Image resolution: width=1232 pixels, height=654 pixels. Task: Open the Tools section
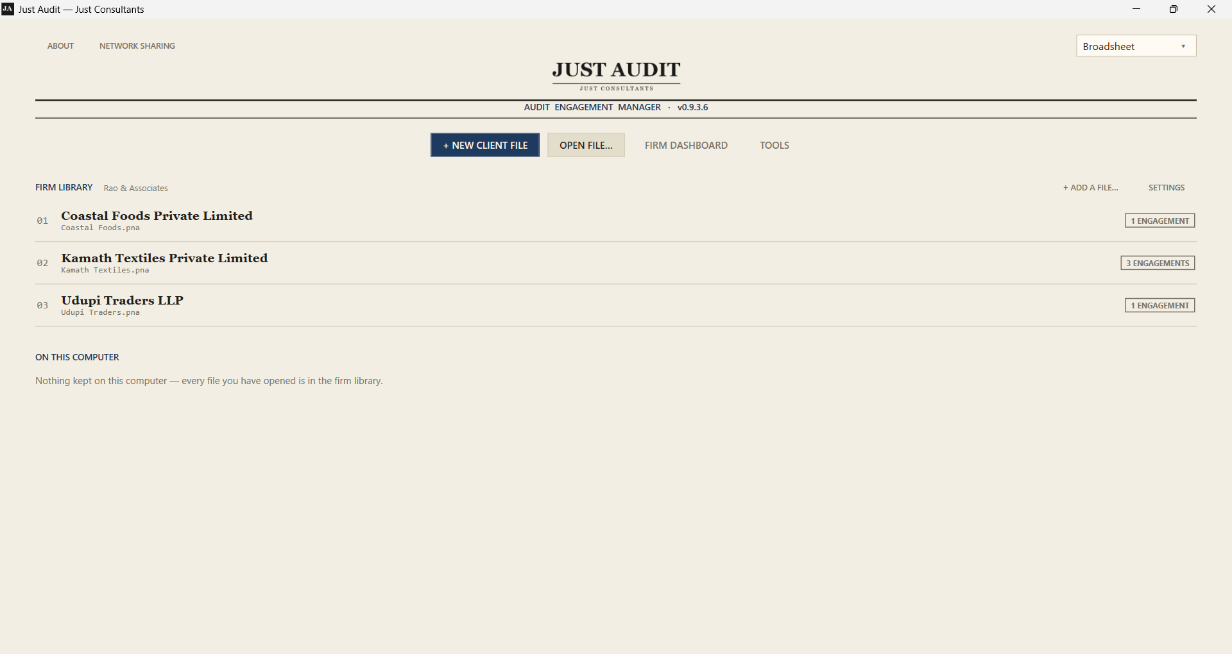(774, 146)
